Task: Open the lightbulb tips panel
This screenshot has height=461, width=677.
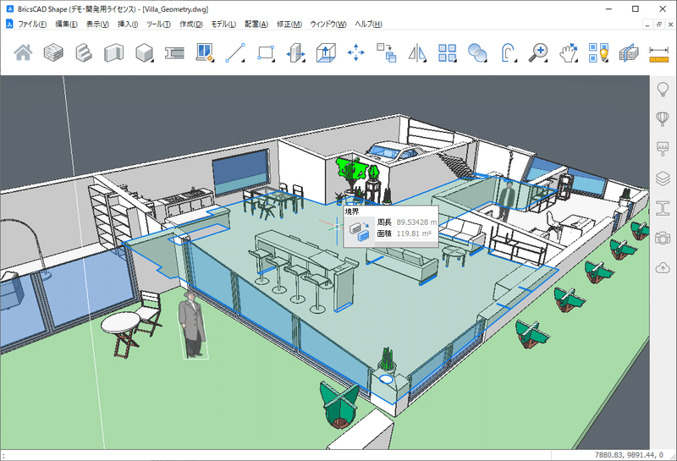Action: point(663,90)
